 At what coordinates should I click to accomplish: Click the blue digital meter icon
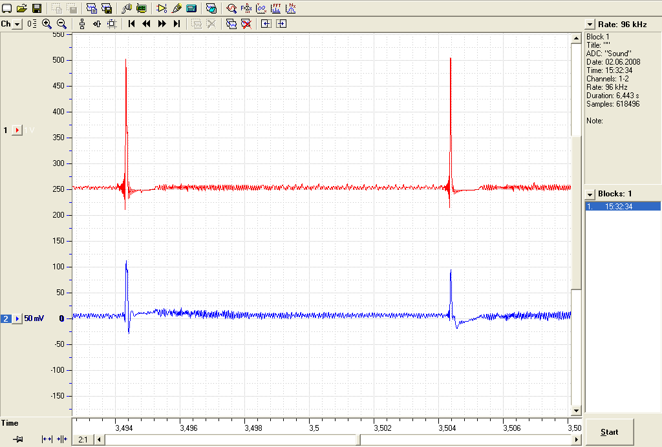click(191, 8)
